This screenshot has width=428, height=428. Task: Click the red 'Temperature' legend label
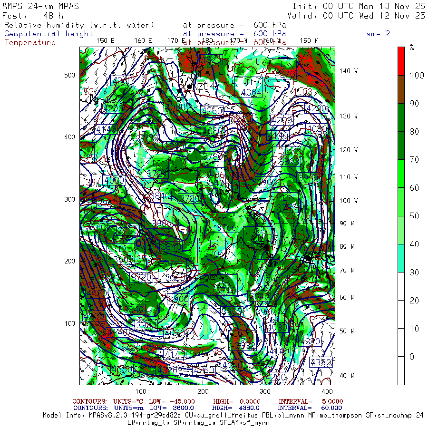[30, 42]
